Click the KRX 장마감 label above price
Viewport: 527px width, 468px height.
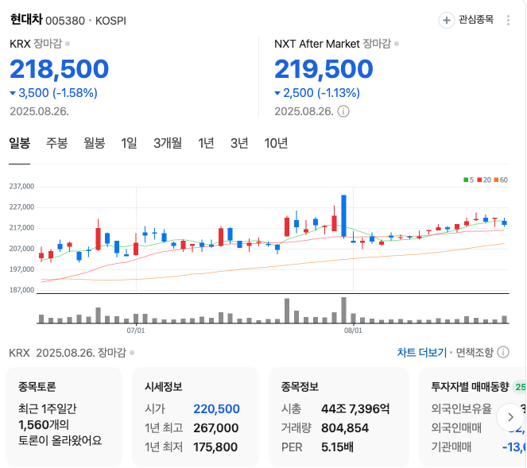pos(36,44)
